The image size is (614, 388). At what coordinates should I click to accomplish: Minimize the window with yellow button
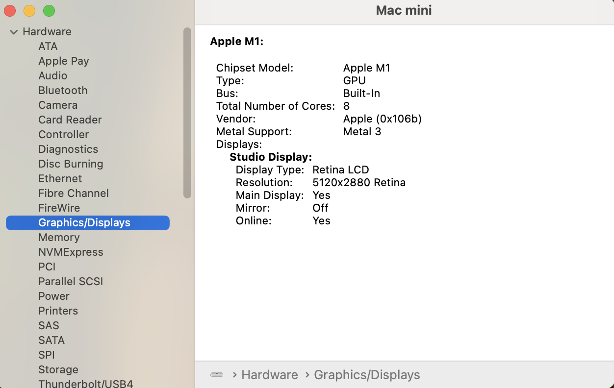pyautogui.click(x=29, y=11)
